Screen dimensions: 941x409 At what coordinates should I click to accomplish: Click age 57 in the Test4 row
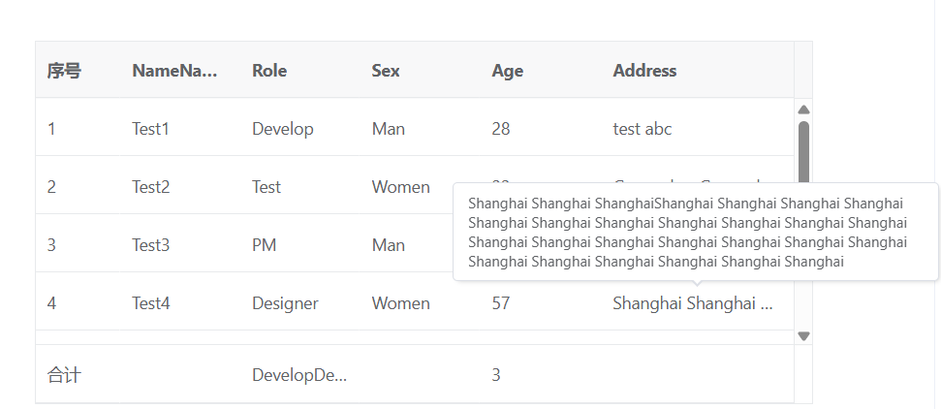[x=501, y=303]
